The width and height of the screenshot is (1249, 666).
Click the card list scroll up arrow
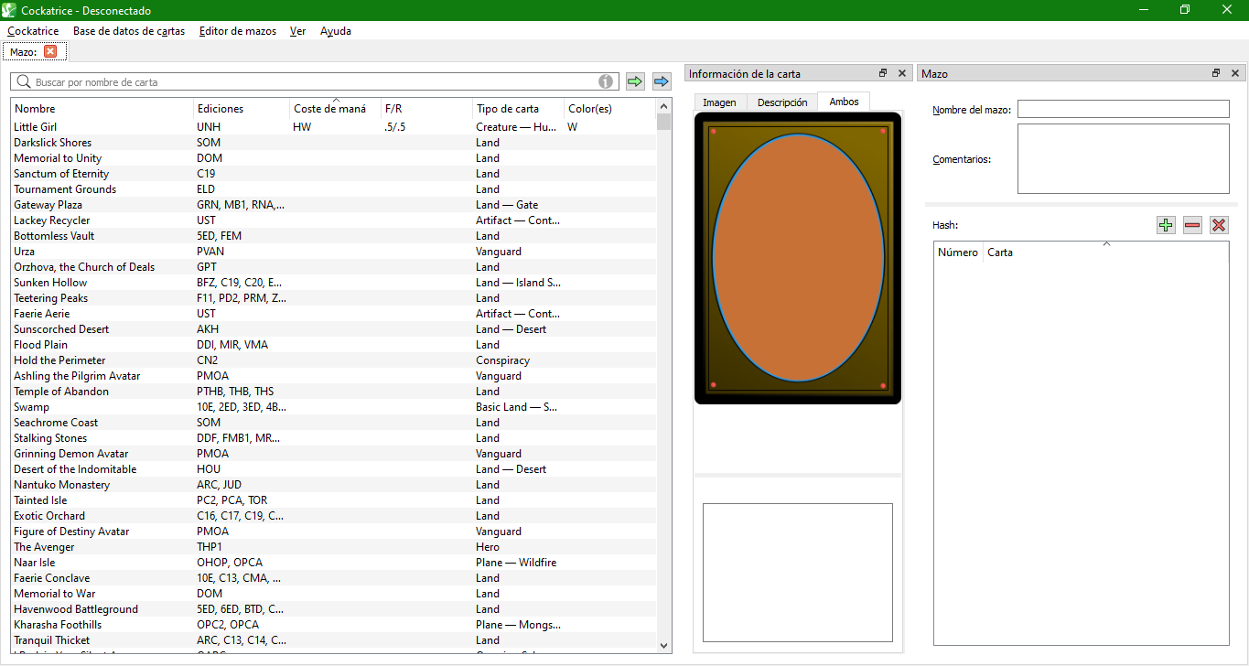click(x=664, y=107)
